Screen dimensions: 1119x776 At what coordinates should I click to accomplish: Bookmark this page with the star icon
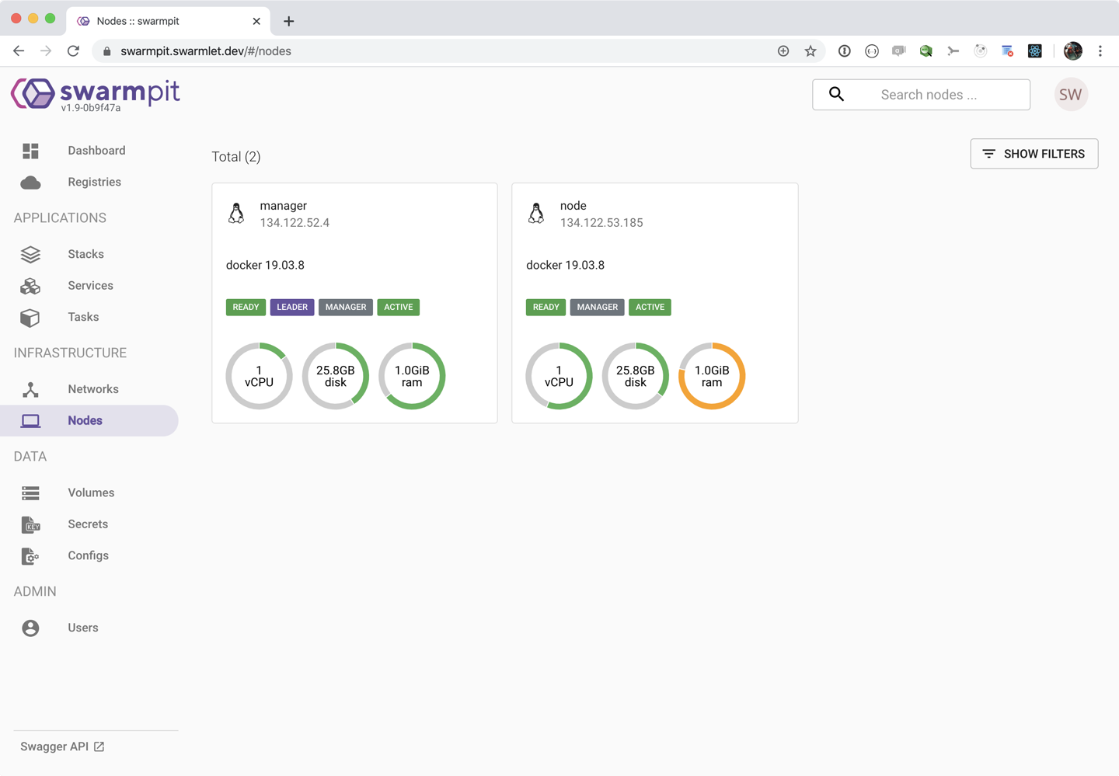tap(810, 51)
